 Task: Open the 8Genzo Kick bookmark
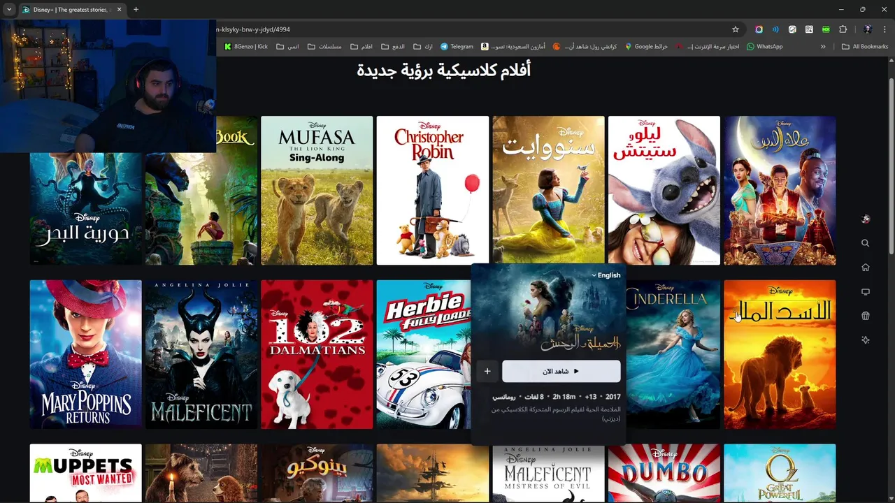tap(246, 47)
